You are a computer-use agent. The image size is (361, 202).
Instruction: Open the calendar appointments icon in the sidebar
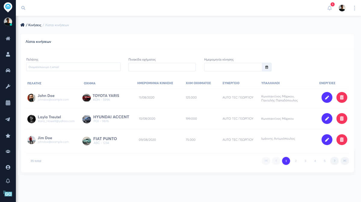click(8, 102)
